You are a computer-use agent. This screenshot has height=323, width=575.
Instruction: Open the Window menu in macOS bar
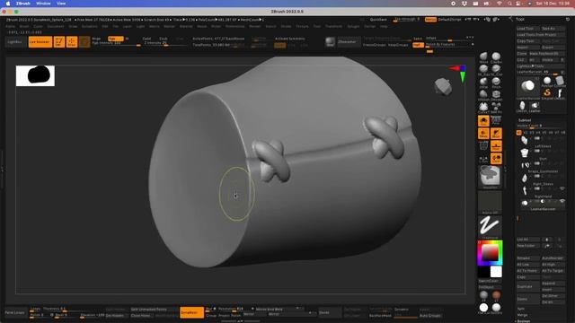[43, 4]
